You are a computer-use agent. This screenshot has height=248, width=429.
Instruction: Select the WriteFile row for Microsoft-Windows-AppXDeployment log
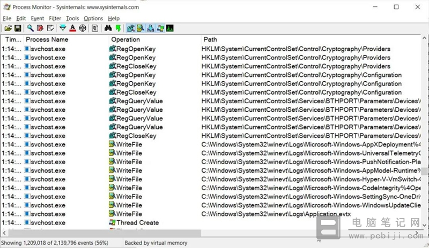211,144
